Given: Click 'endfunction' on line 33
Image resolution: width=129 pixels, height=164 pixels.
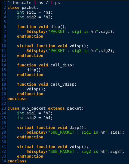Looking at the screenshot, I should [x=30, y=156].
